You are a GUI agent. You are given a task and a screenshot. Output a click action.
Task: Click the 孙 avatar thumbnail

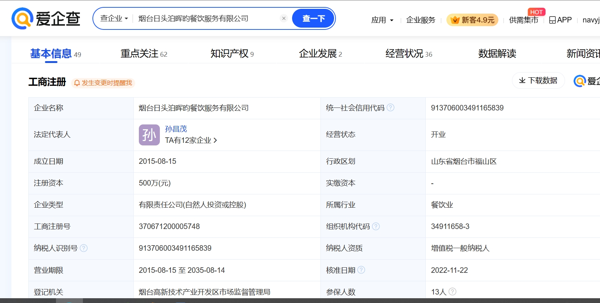tap(149, 135)
